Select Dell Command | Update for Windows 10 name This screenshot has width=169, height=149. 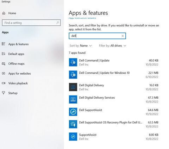[x=104, y=73]
